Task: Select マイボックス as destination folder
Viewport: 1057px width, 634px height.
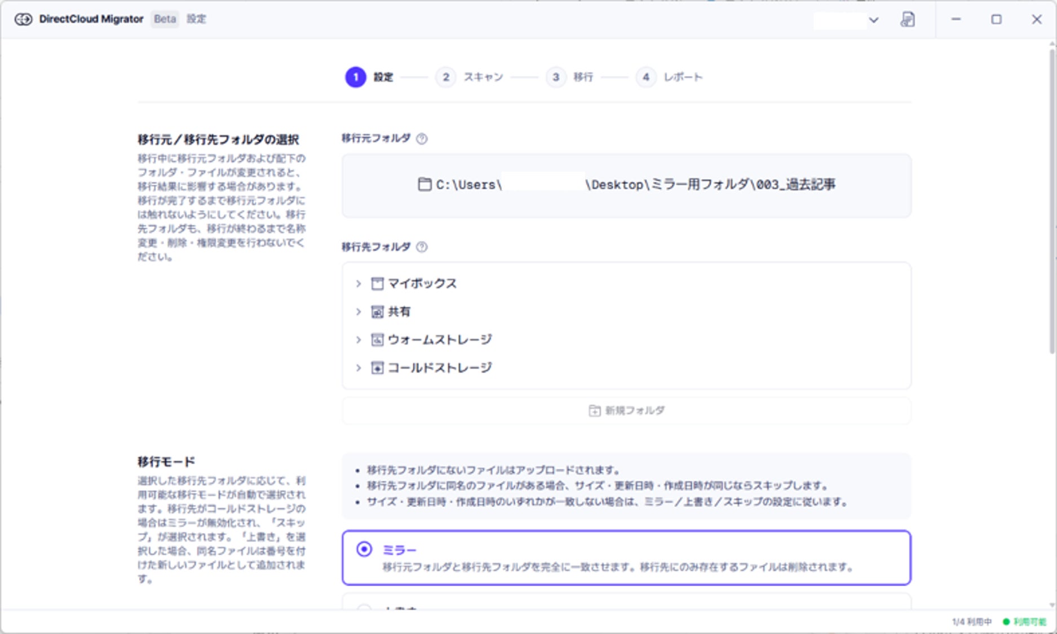Action: pos(422,283)
